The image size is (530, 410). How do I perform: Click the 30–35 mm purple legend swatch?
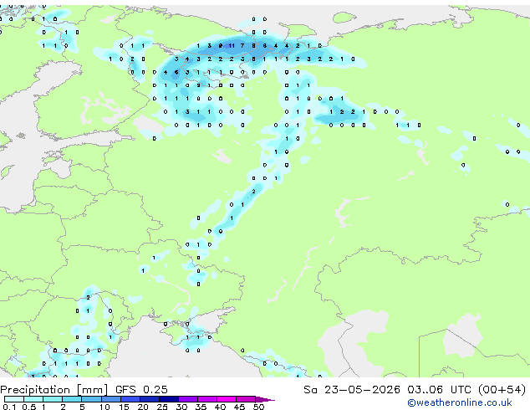[x=187, y=399]
